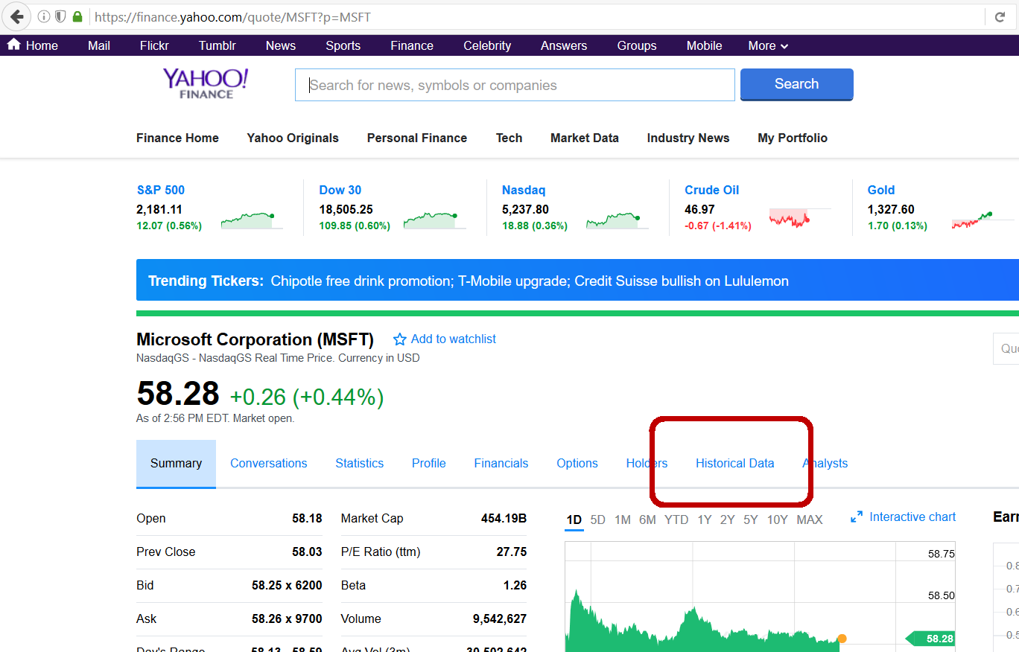
Task: Click the back navigation arrow
Action: 16,16
